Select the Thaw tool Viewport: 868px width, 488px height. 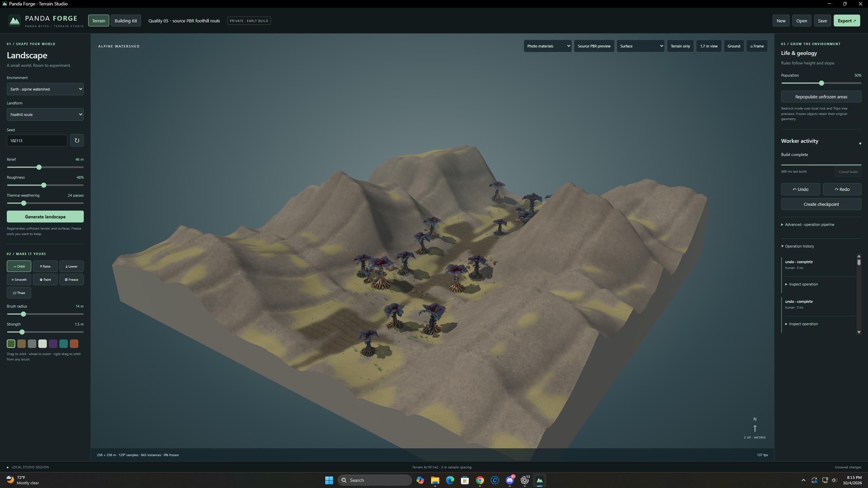(x=19, y=293)
